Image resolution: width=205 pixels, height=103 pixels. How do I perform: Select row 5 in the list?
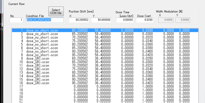105,45
